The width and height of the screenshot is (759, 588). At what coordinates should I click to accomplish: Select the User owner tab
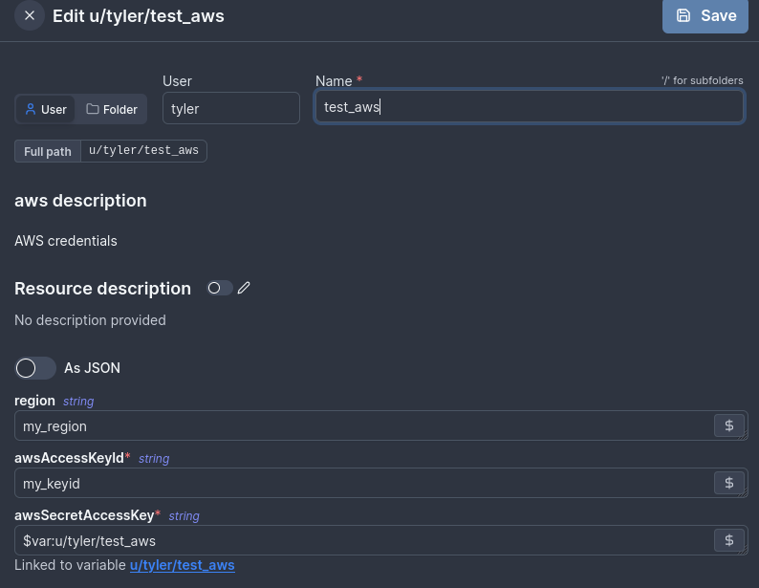pos(46,109)
